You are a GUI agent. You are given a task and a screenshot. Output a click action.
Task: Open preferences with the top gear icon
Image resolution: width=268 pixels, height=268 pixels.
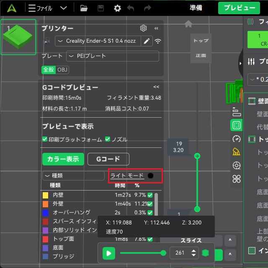point(117,8)
